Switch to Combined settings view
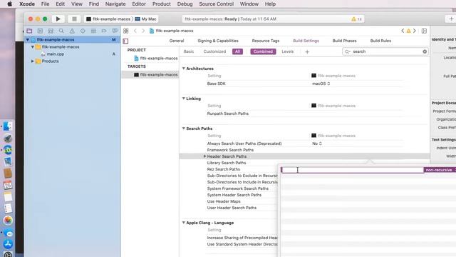Screen dimensions: 456x257 pyautogui.click(x=263, y=51)
